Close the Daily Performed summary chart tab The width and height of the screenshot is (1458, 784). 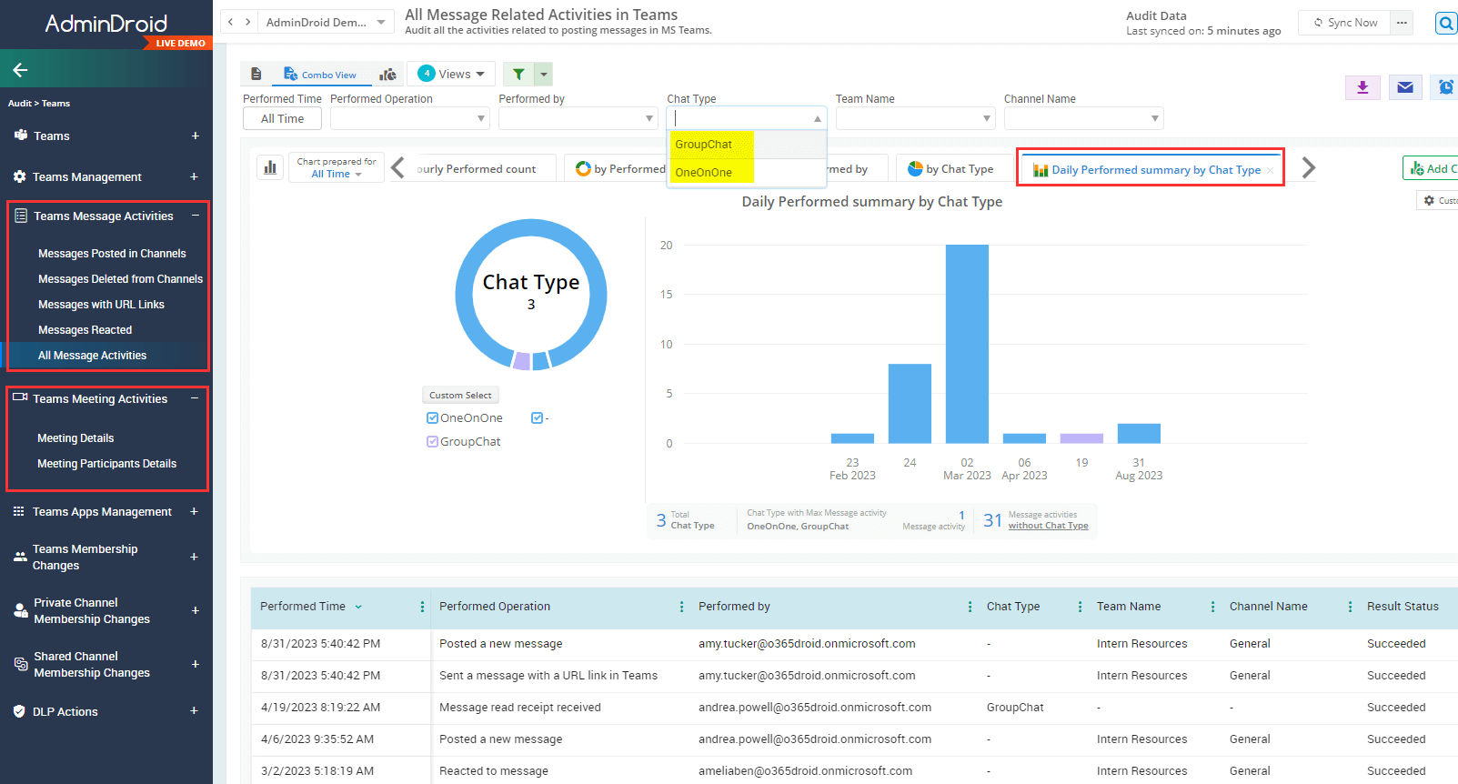1270,170
